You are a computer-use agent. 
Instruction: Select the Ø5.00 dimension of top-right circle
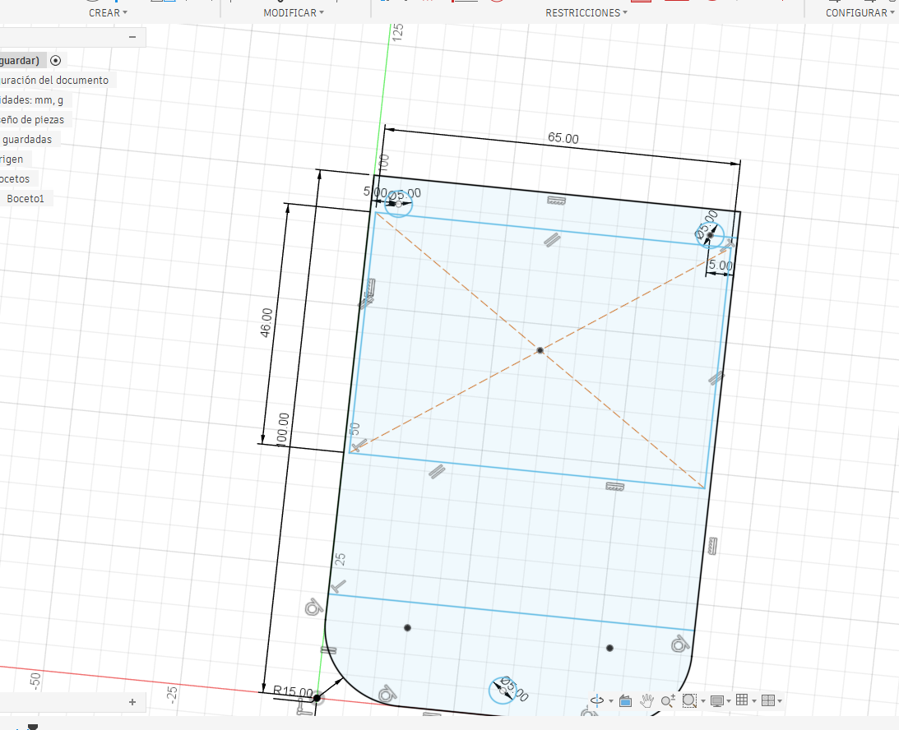[707, 224]
